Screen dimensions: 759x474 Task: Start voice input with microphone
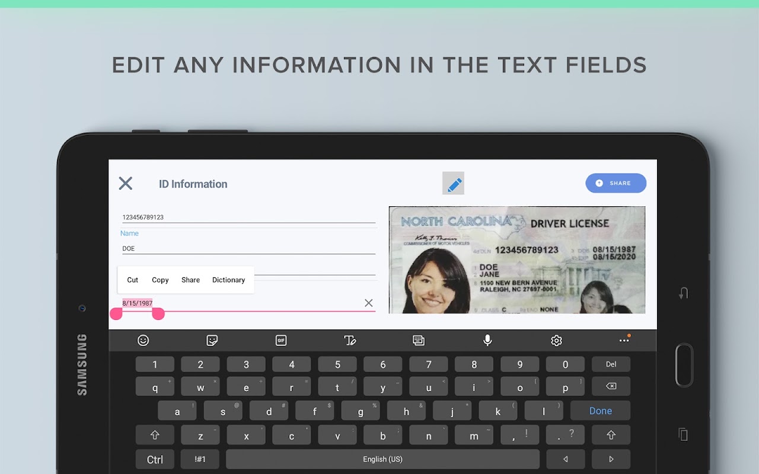coord(487,340)
